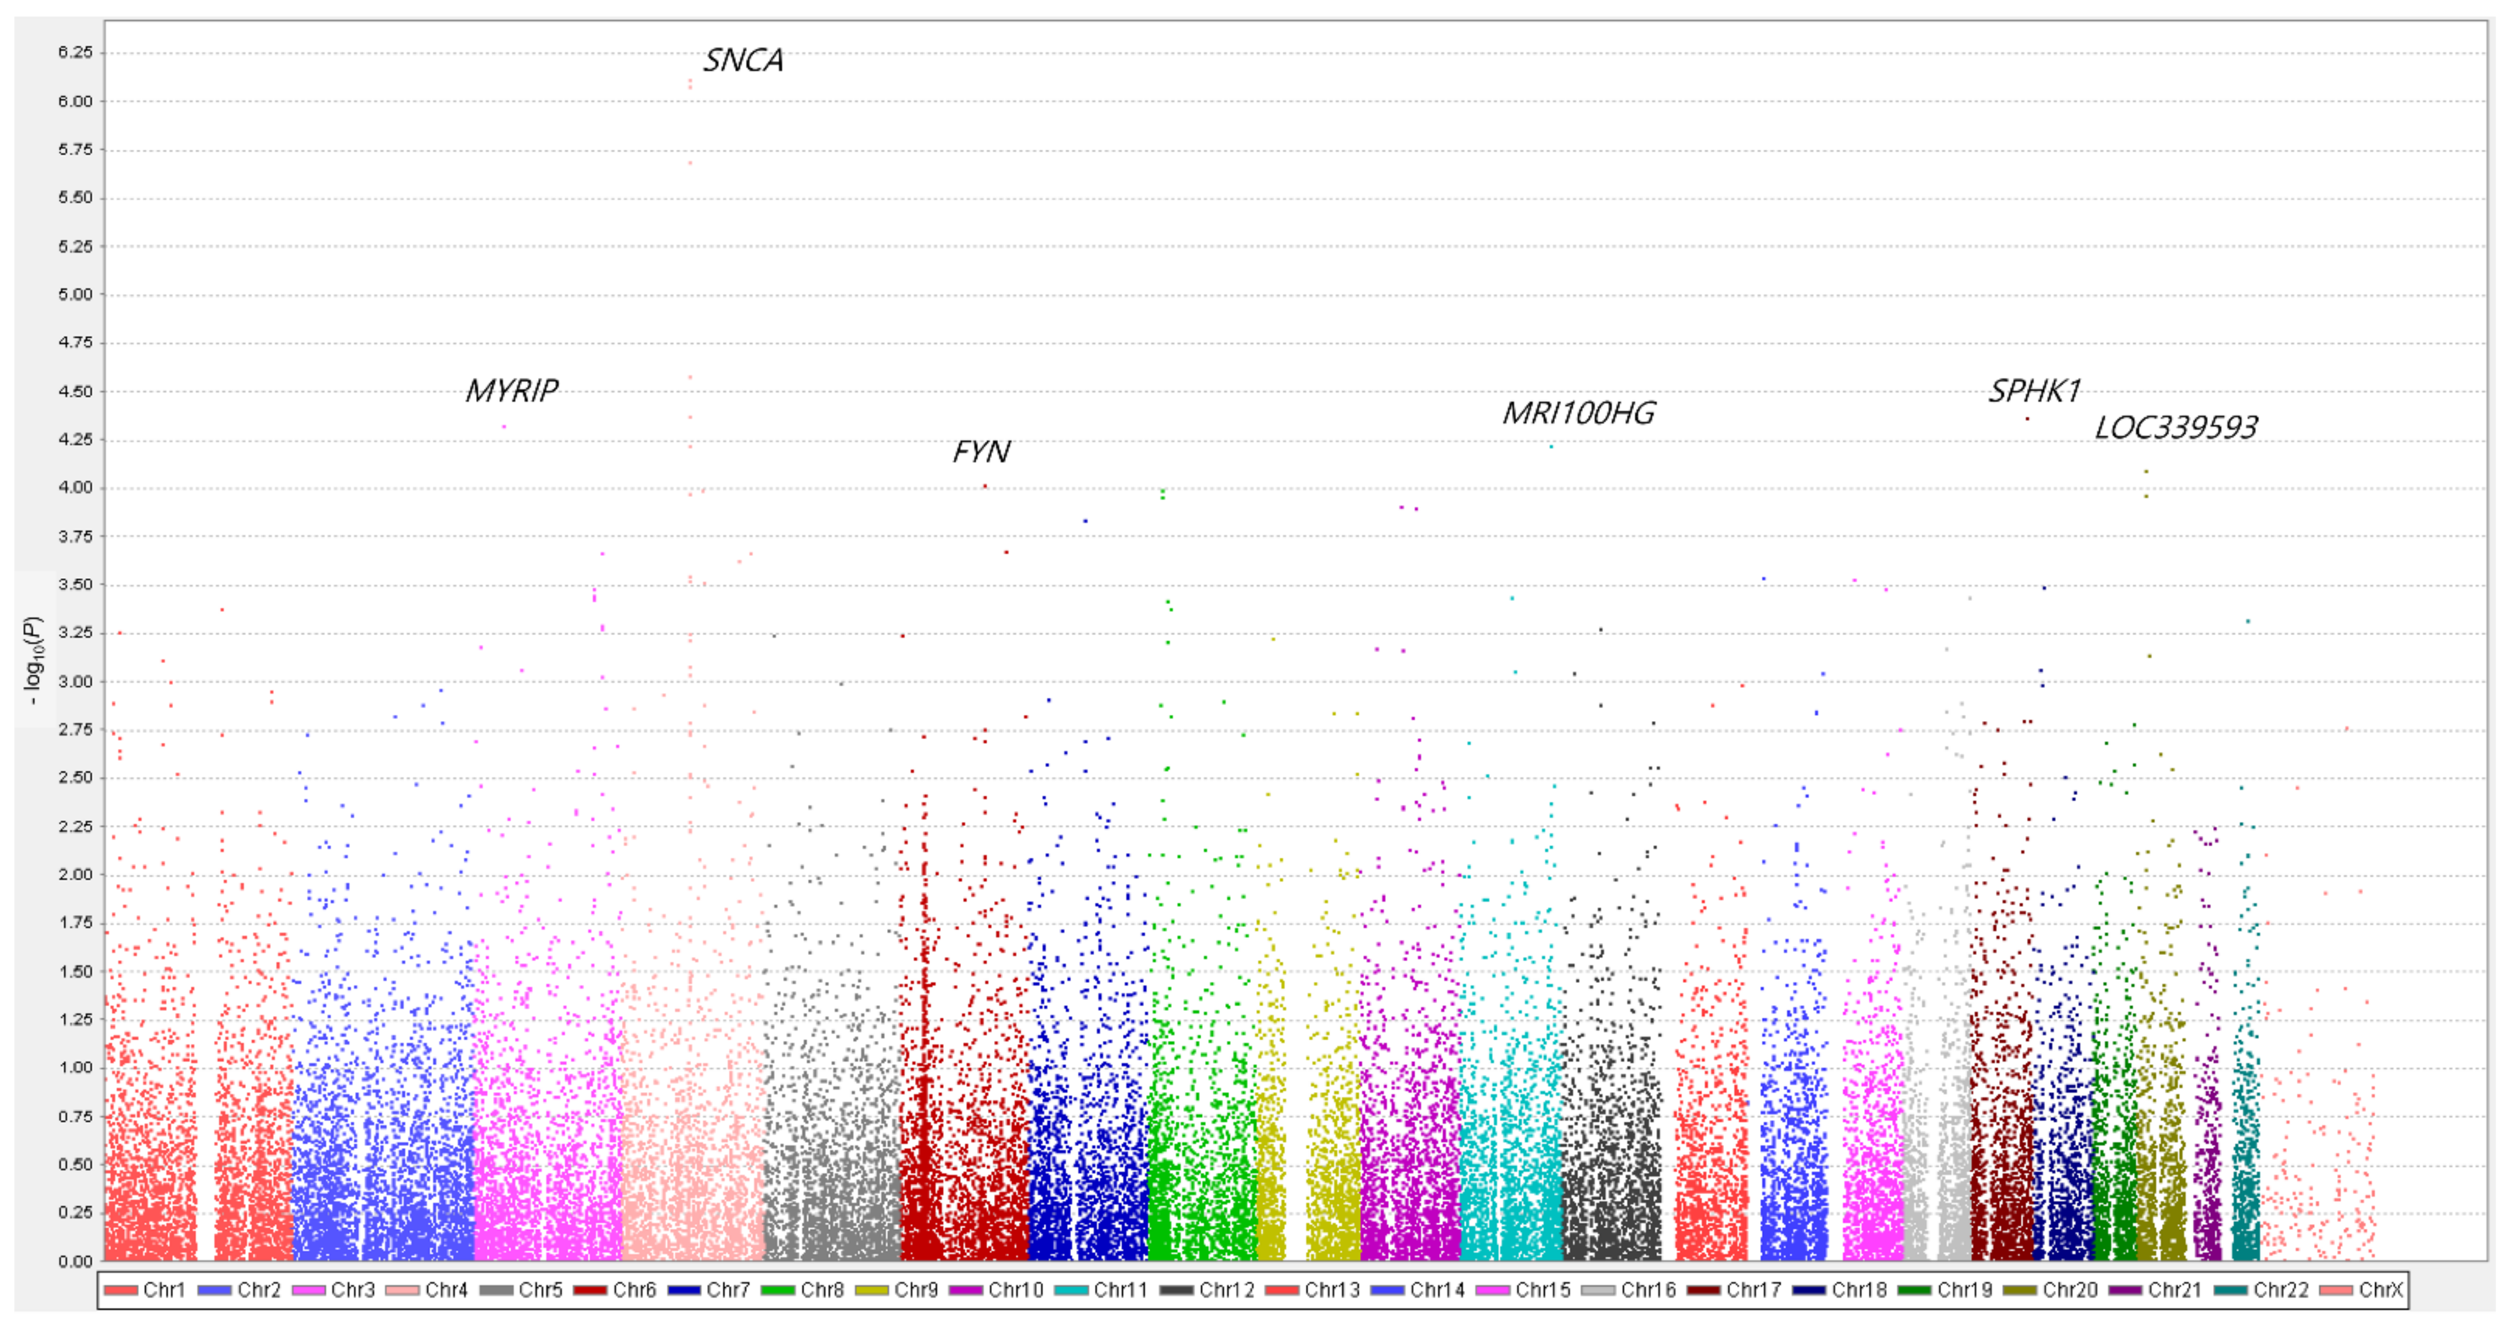Image resolution: width=2512 pixels, height=1334 pixels.
Task: Click the Chr15 legend label
Action: [1543, 1290]
